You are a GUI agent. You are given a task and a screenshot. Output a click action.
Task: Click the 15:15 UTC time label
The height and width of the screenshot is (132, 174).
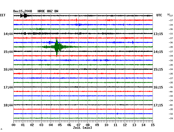click(x=158, y=69)
